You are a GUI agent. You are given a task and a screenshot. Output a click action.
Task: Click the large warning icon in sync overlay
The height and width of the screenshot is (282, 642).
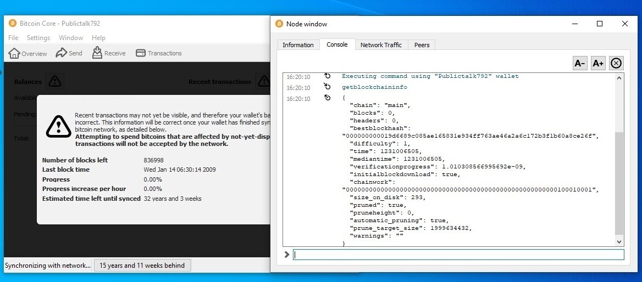pyautogui.click(x=59, y=126)
